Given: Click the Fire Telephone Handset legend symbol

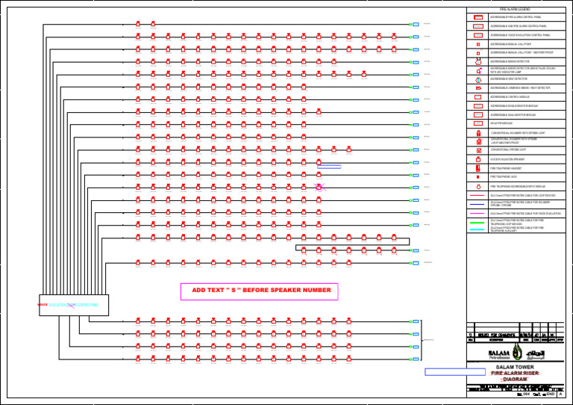Looking at the screenshot, I should tap(478, 168).
